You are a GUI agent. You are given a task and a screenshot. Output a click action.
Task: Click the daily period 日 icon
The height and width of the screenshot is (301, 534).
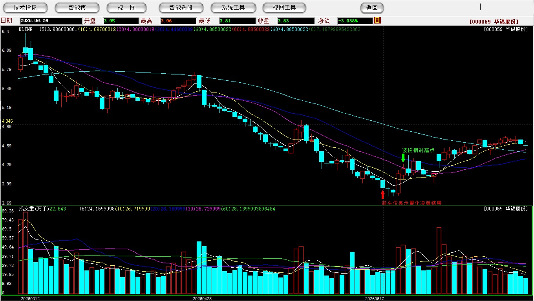(x=377, y=21)
